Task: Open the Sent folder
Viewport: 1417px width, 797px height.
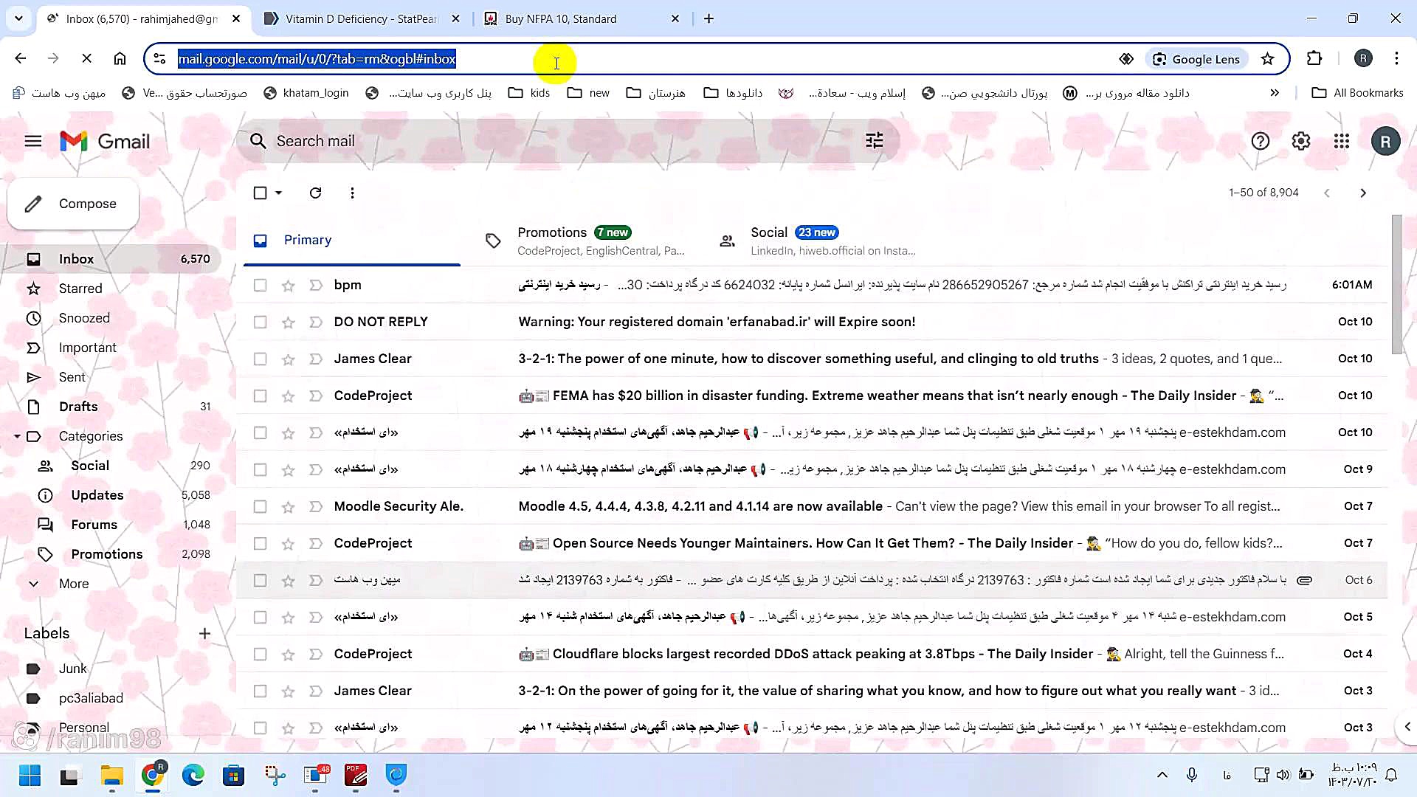Action: click(x=72, y=377)
